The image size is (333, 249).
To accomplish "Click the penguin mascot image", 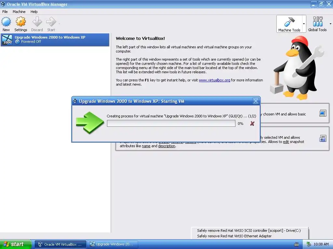I will click(297, 68).
